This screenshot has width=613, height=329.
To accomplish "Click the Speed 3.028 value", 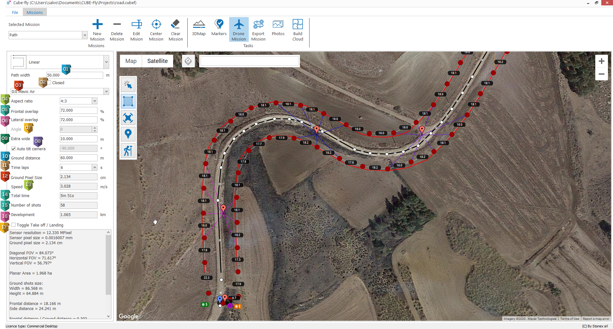I will pos(78,186).
